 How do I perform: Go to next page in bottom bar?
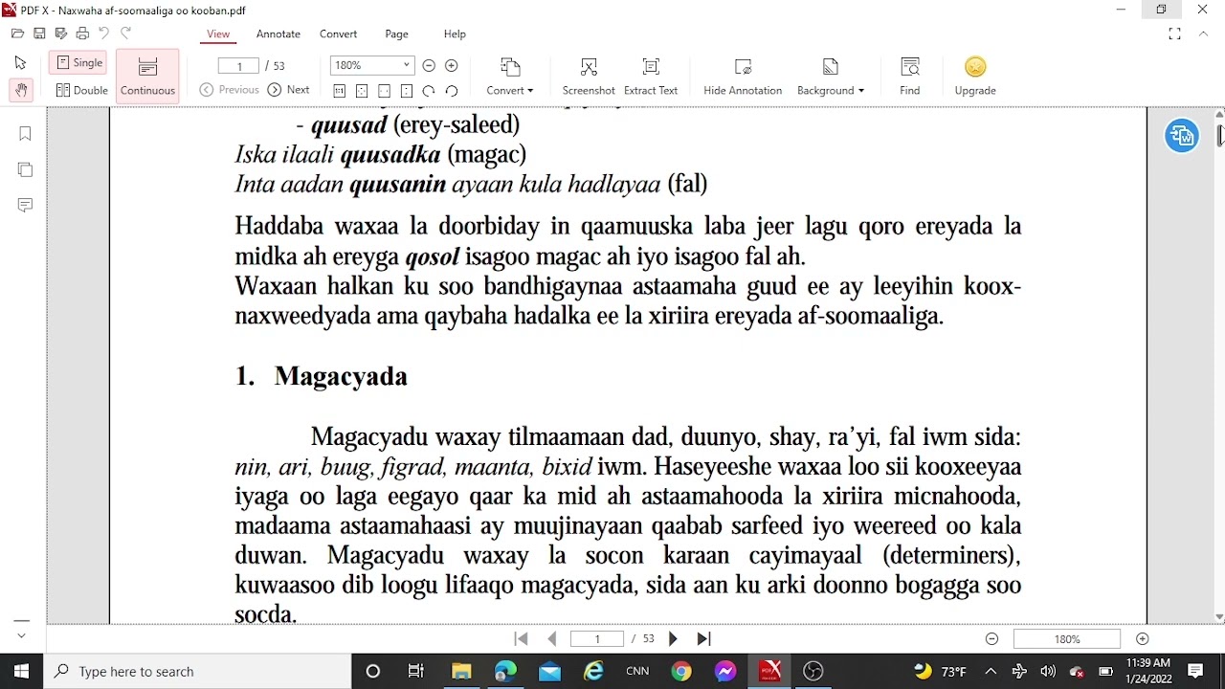tap(673, 638)
